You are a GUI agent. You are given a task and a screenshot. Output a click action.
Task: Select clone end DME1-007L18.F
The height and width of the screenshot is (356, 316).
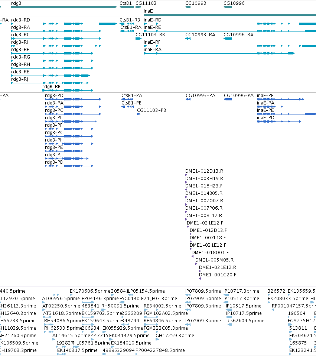(208, 238)
